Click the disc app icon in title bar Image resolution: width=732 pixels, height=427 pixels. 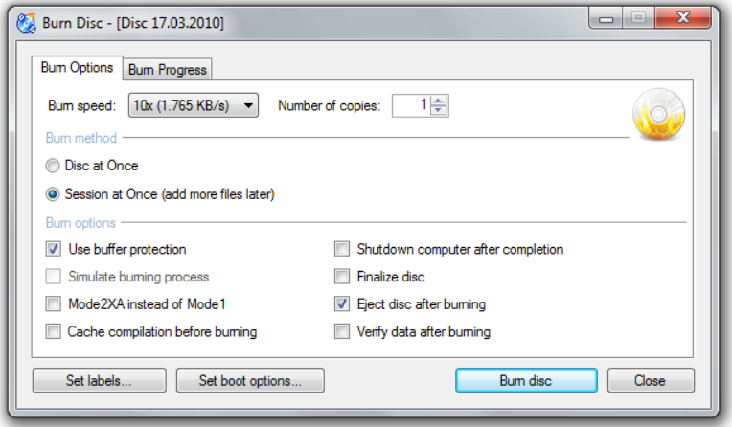coord(26,23)
